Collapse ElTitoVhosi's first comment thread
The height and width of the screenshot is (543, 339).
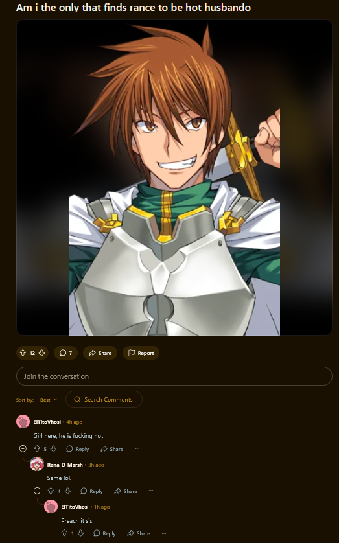pyautogui.click(x=23, y=449)
